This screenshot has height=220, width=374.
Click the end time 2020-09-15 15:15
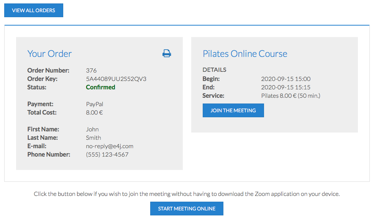pos(285,87)
